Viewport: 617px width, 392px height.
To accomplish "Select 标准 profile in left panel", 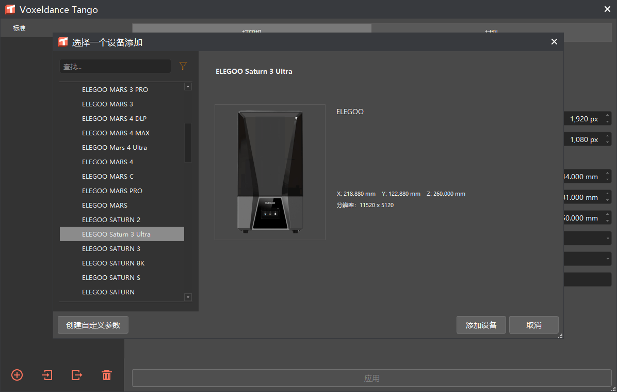I will pos(19,28).
